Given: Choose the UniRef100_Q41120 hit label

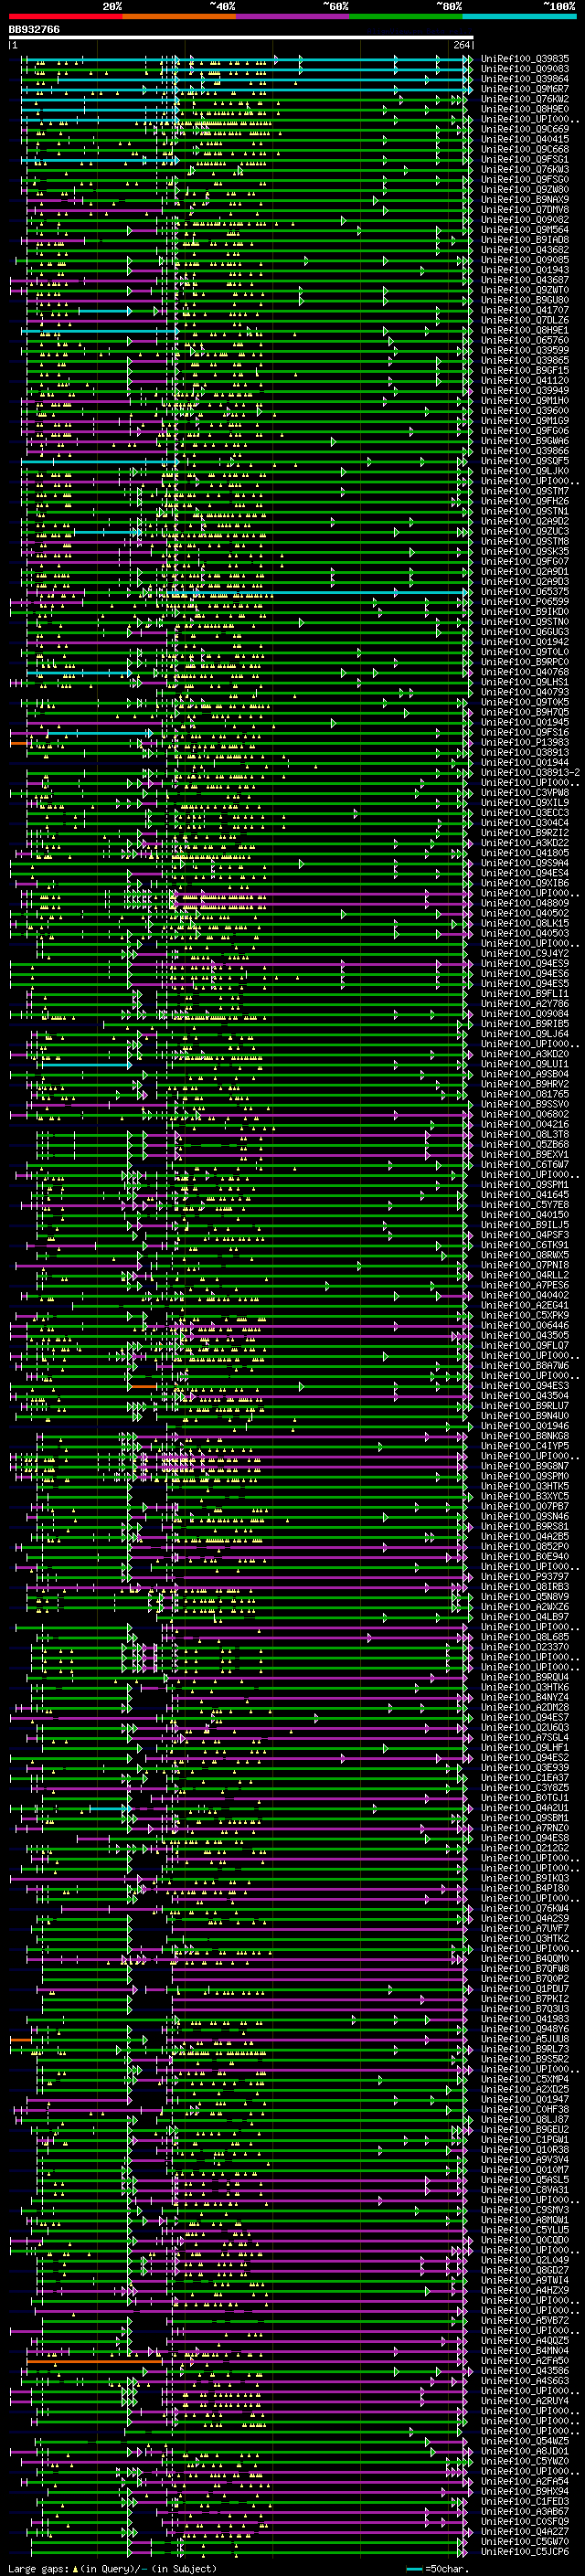Looking at the screenshot, I should (525, 380).
